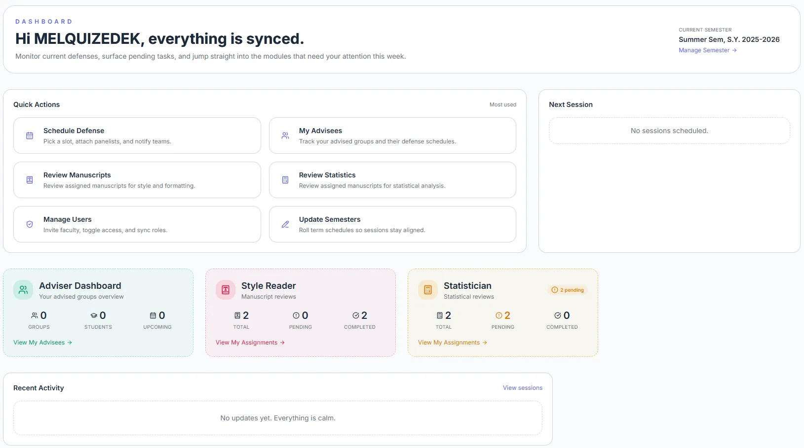Click the people icon on My Advisees

point(285,136)
